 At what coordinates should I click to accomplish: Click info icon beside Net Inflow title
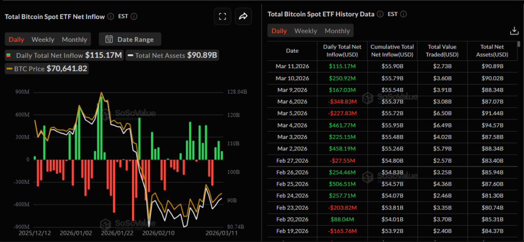tap(110, 16)
